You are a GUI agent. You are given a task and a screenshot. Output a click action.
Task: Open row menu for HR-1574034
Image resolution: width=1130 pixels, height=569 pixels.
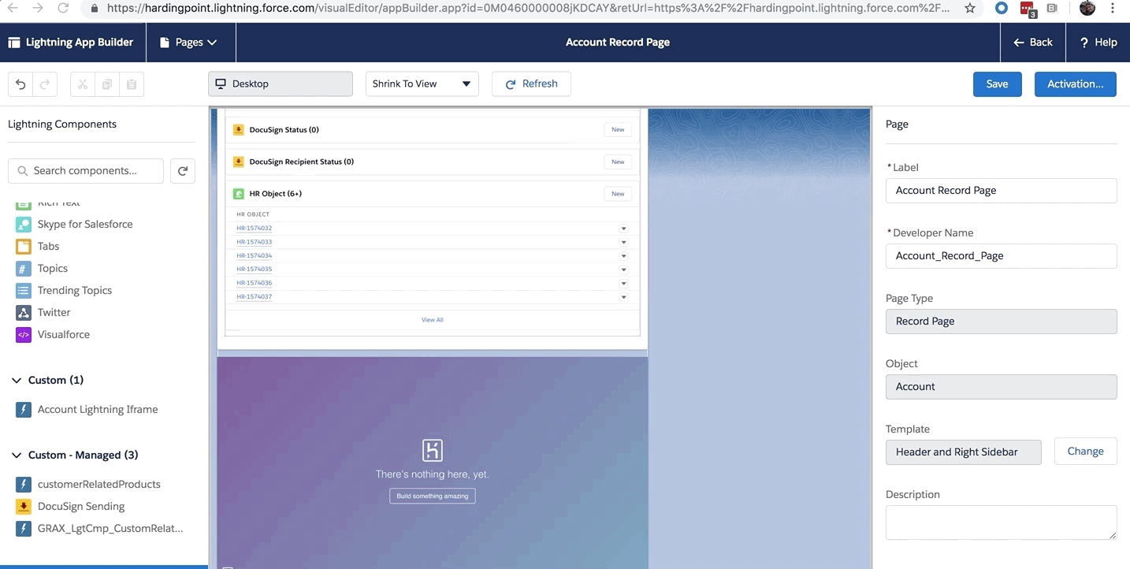(623, 256)
